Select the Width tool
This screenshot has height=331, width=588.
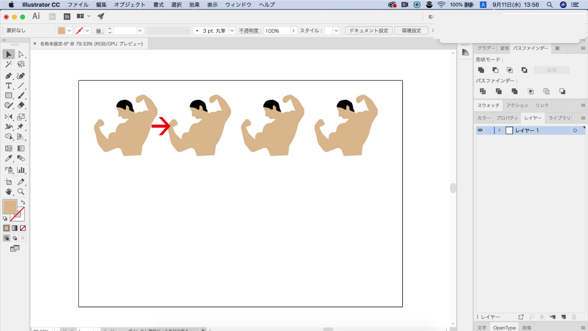click(9, 127)
